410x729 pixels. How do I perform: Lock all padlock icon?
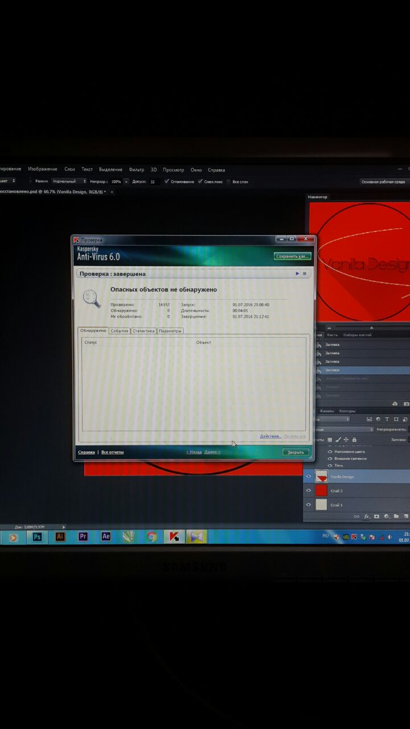point(354,440)
